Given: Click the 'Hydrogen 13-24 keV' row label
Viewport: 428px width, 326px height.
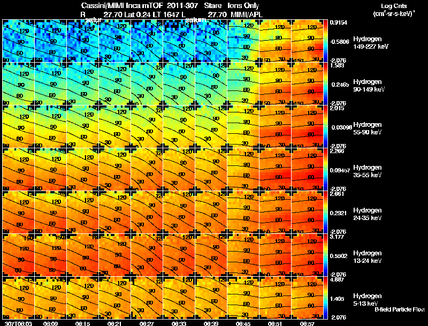Looking at the screenshot, I should click(x=368, y=257).
